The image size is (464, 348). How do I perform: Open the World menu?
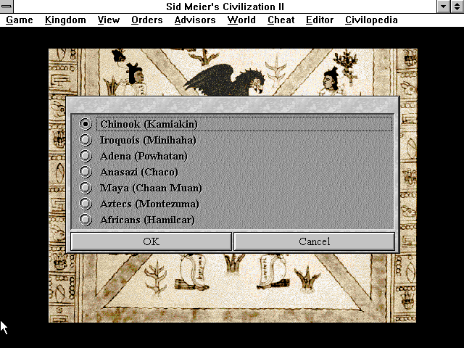241,20
